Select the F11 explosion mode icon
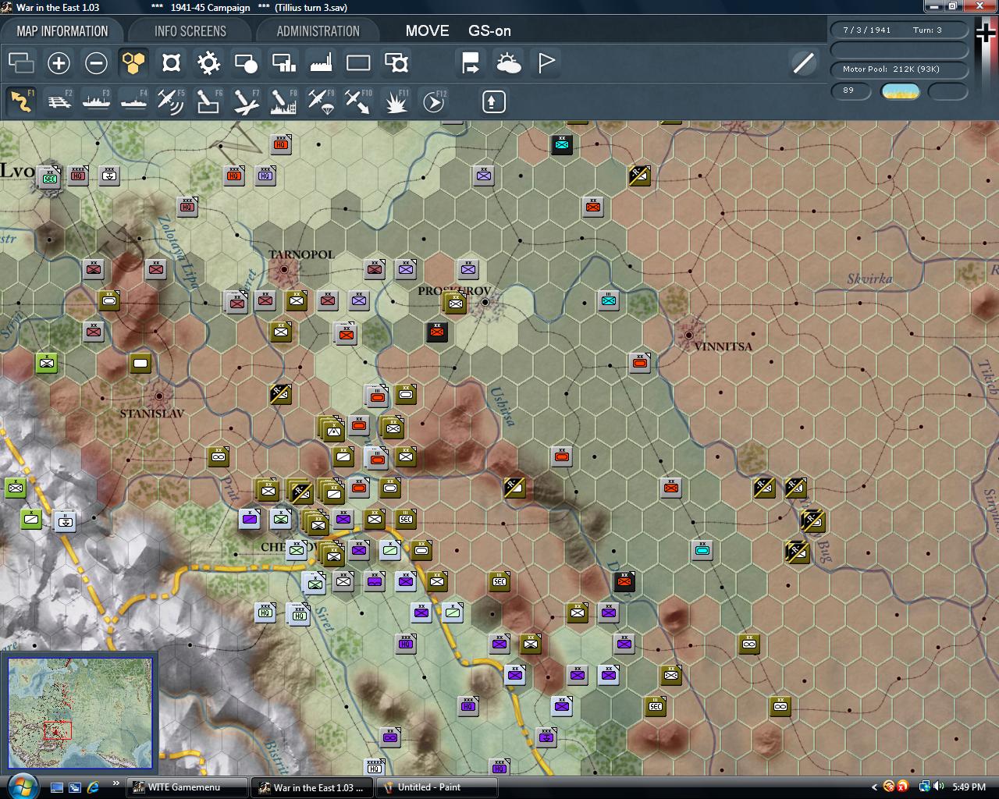This screenshot has height=799, width=999. (396, 101)
